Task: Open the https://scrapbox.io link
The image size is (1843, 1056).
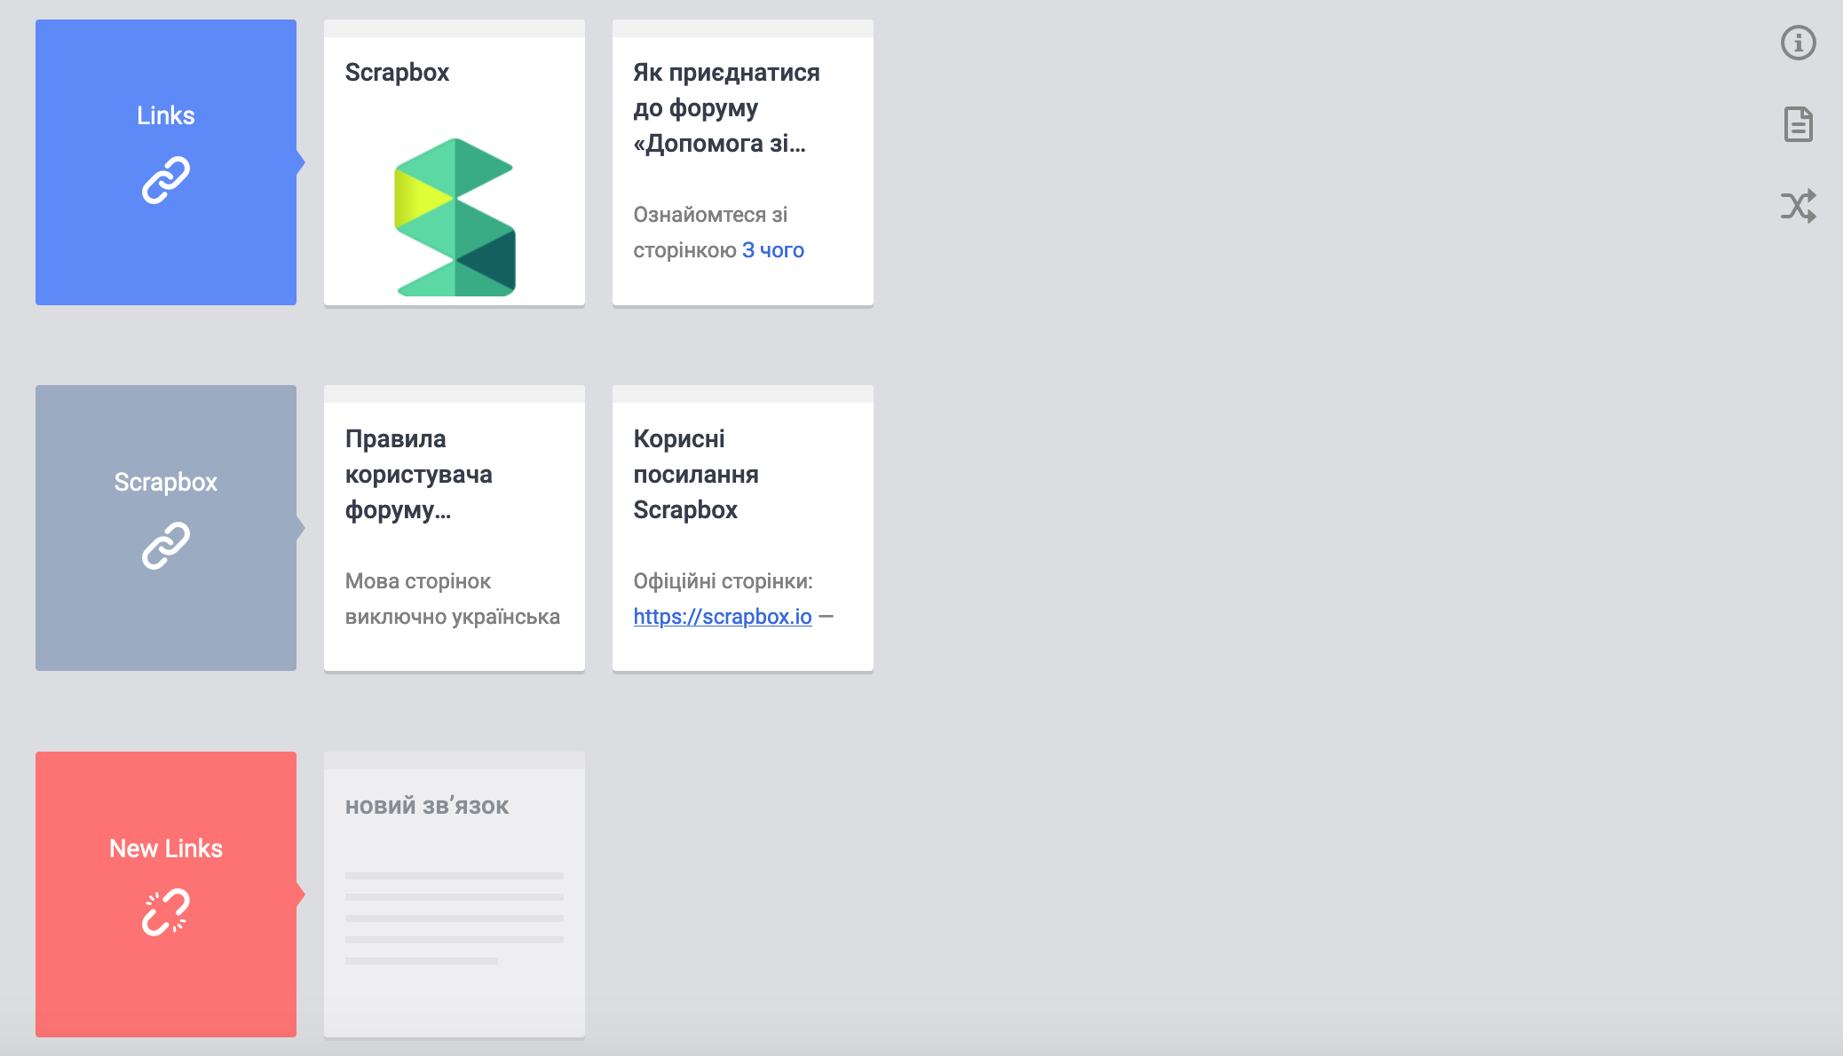Action: coord(722,617)
